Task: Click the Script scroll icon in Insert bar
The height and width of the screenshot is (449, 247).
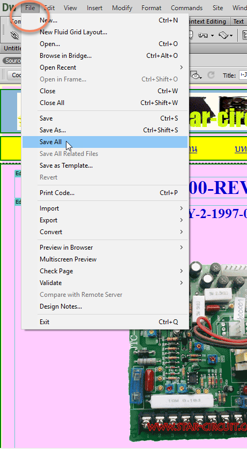Action: pyautogui.click(x=223, y=35)
